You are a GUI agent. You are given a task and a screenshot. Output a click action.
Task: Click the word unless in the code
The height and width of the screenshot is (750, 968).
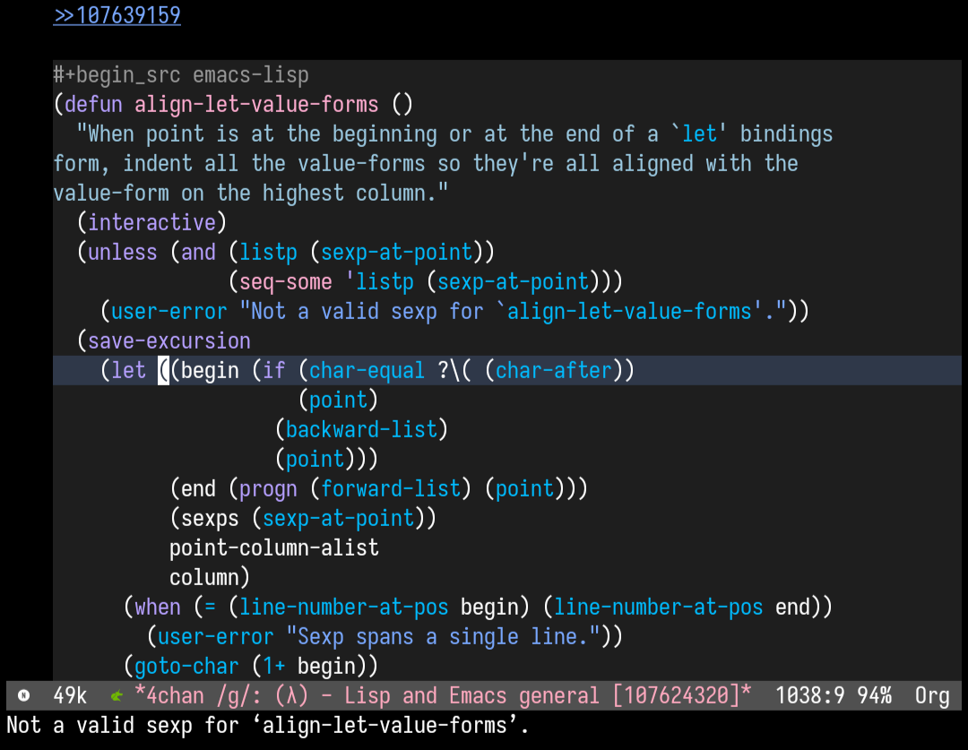(x=122, y=252)
